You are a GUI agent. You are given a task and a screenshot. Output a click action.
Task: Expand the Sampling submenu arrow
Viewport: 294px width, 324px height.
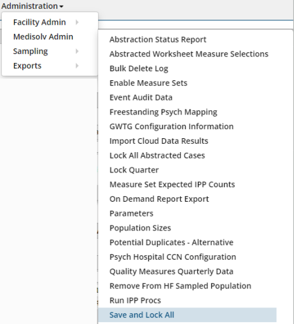coord(77,51)
